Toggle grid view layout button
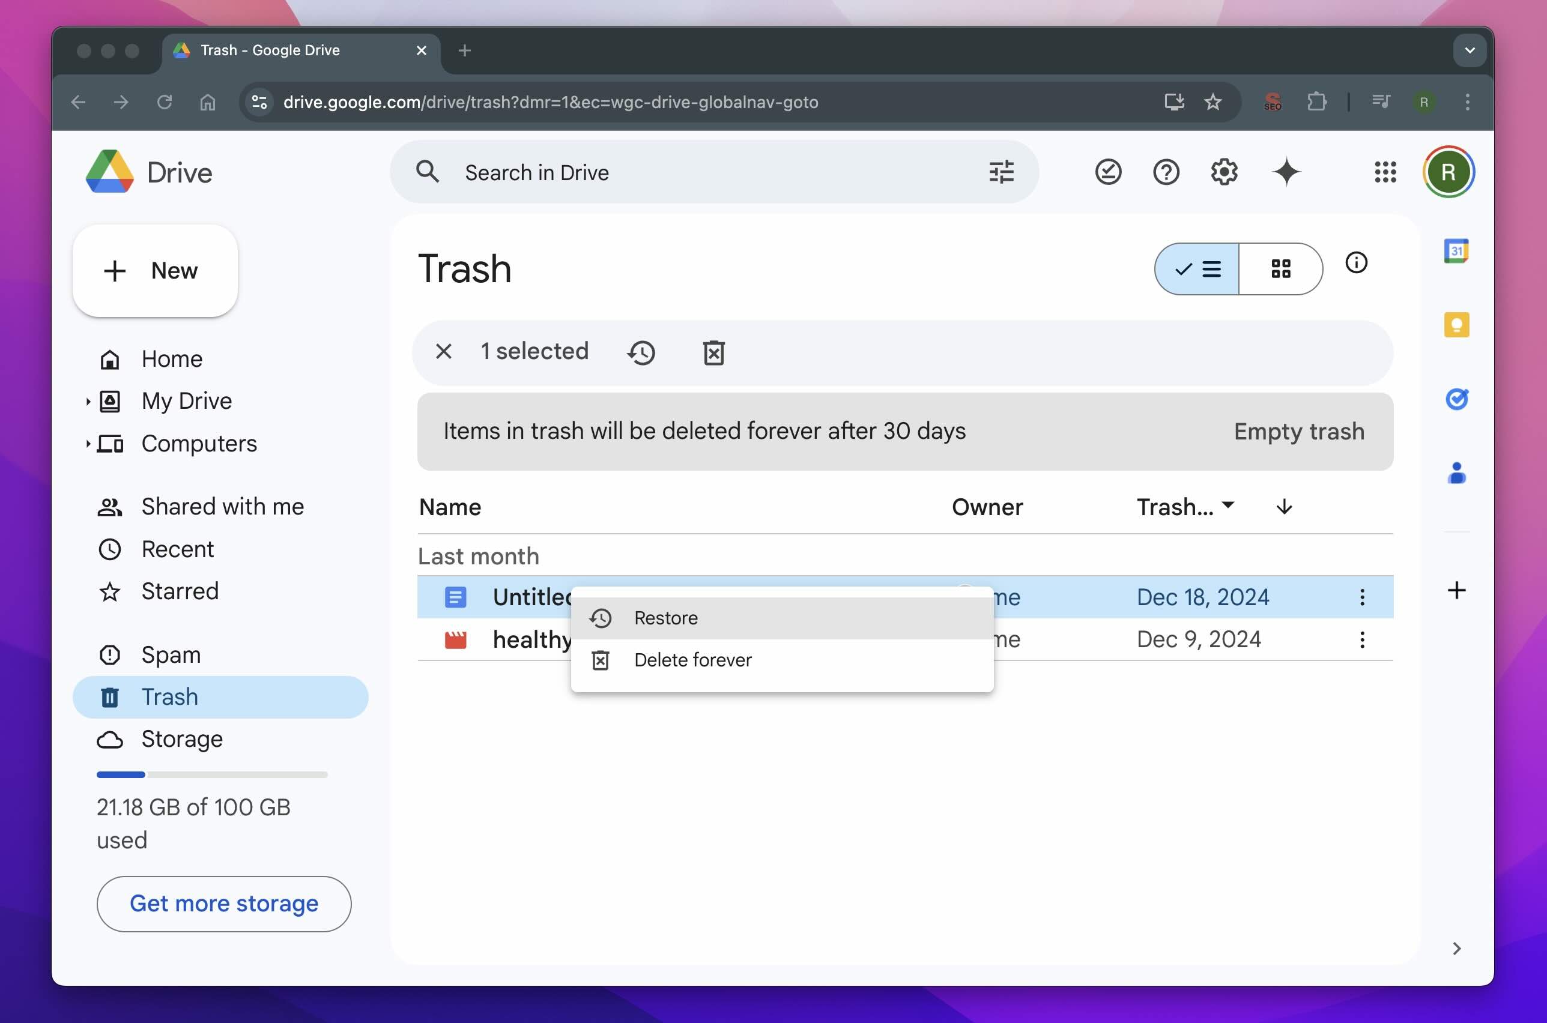The width and height of the screenshot is (1547, 1023). click(x=1281, y=268)
